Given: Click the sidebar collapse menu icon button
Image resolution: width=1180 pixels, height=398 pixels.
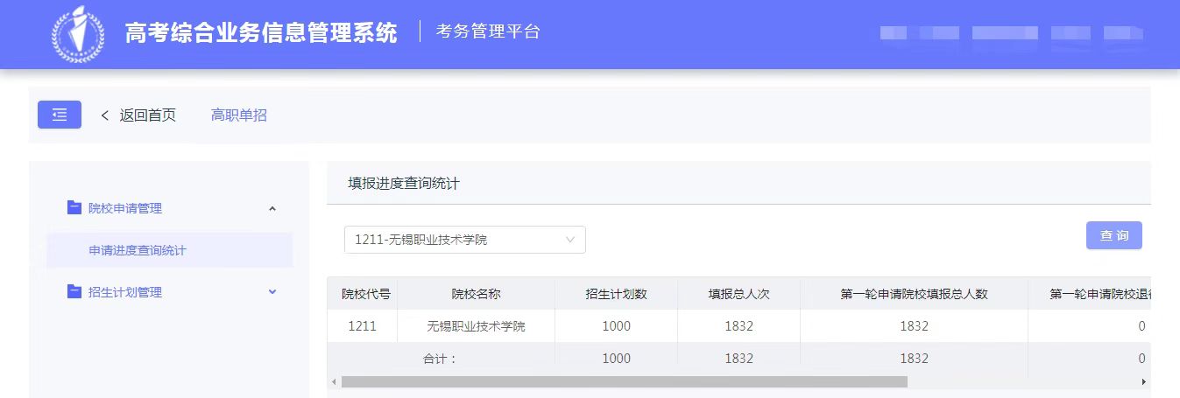Looking at the screenshot, I should coord(59,115).
